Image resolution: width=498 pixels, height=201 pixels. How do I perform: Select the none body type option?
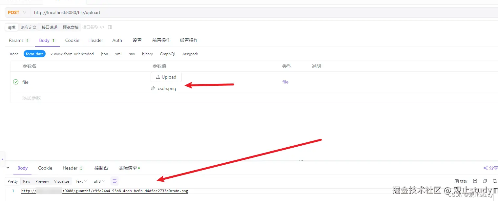(x=14, y=54)
